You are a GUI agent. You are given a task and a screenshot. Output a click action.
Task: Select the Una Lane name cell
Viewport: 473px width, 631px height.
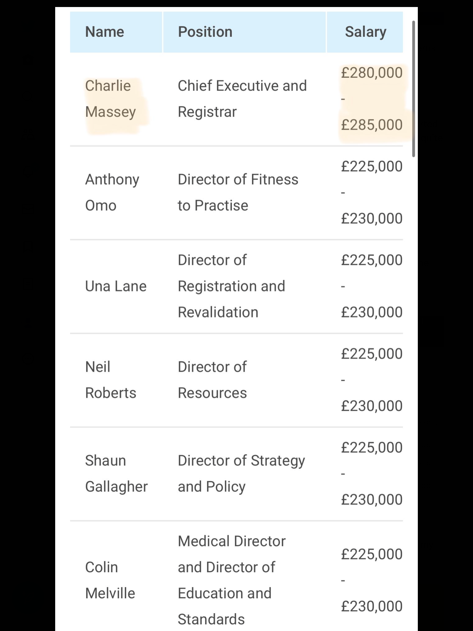click(x=116, y=286)
